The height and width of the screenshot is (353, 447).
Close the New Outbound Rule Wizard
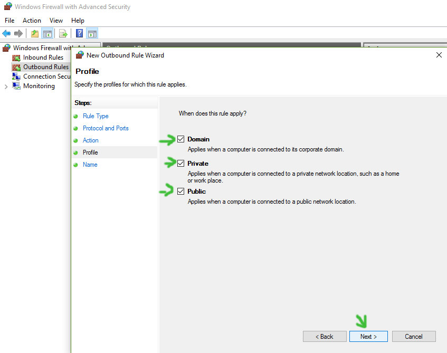pyautogui.click(x=439, y=55)
